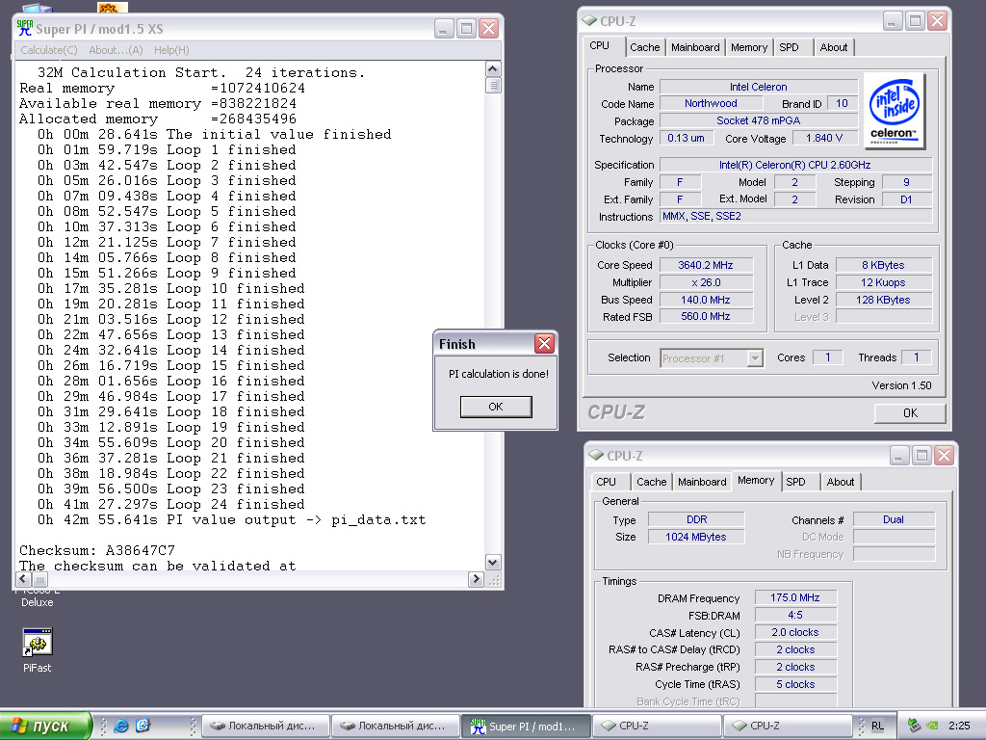Switch to Mainboard tab in upper CPU-Z
This screenshot has height=740, width=986.
[x=695, y=47]
